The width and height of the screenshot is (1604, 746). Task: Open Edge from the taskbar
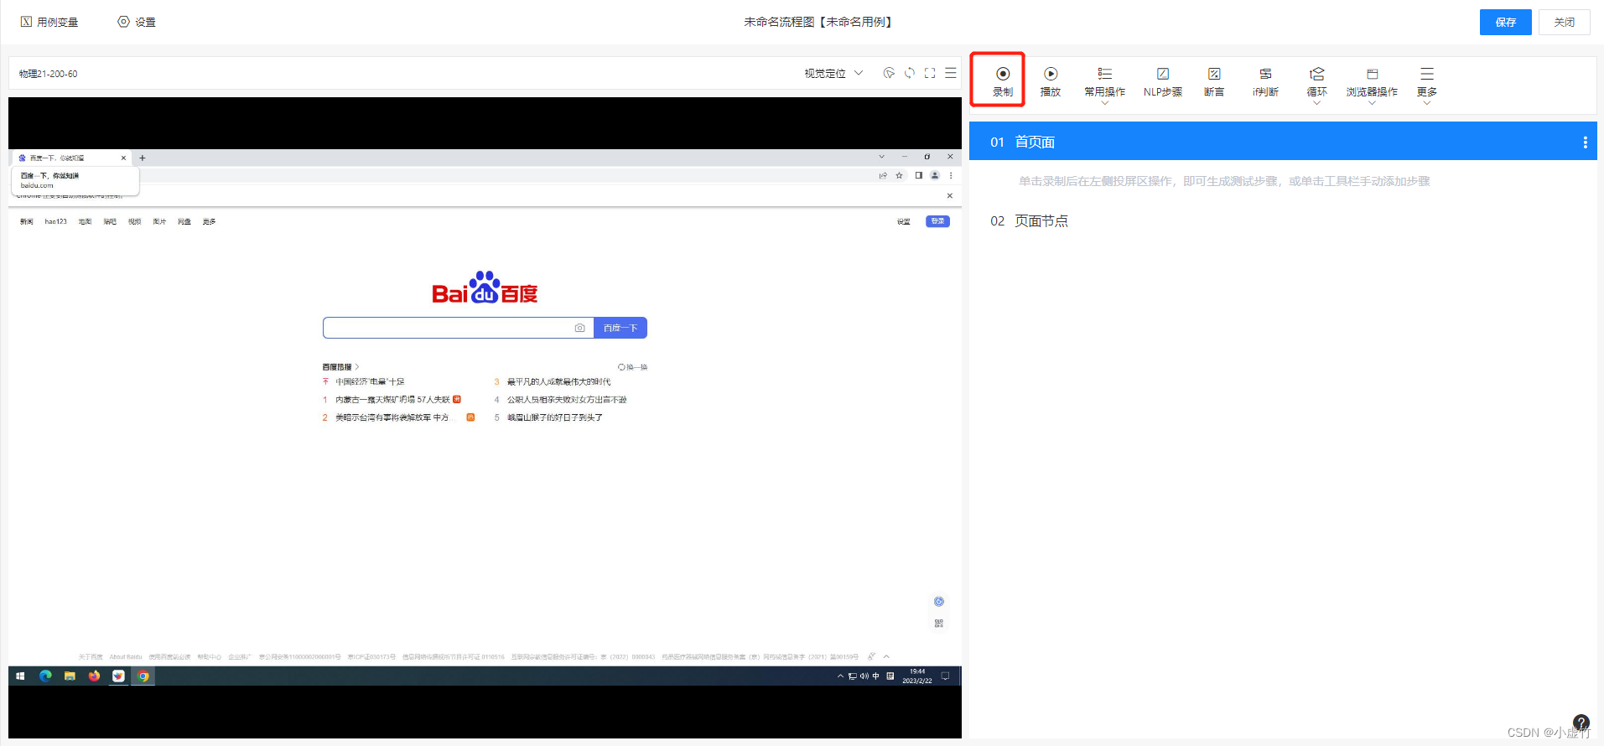pos(45,676)
